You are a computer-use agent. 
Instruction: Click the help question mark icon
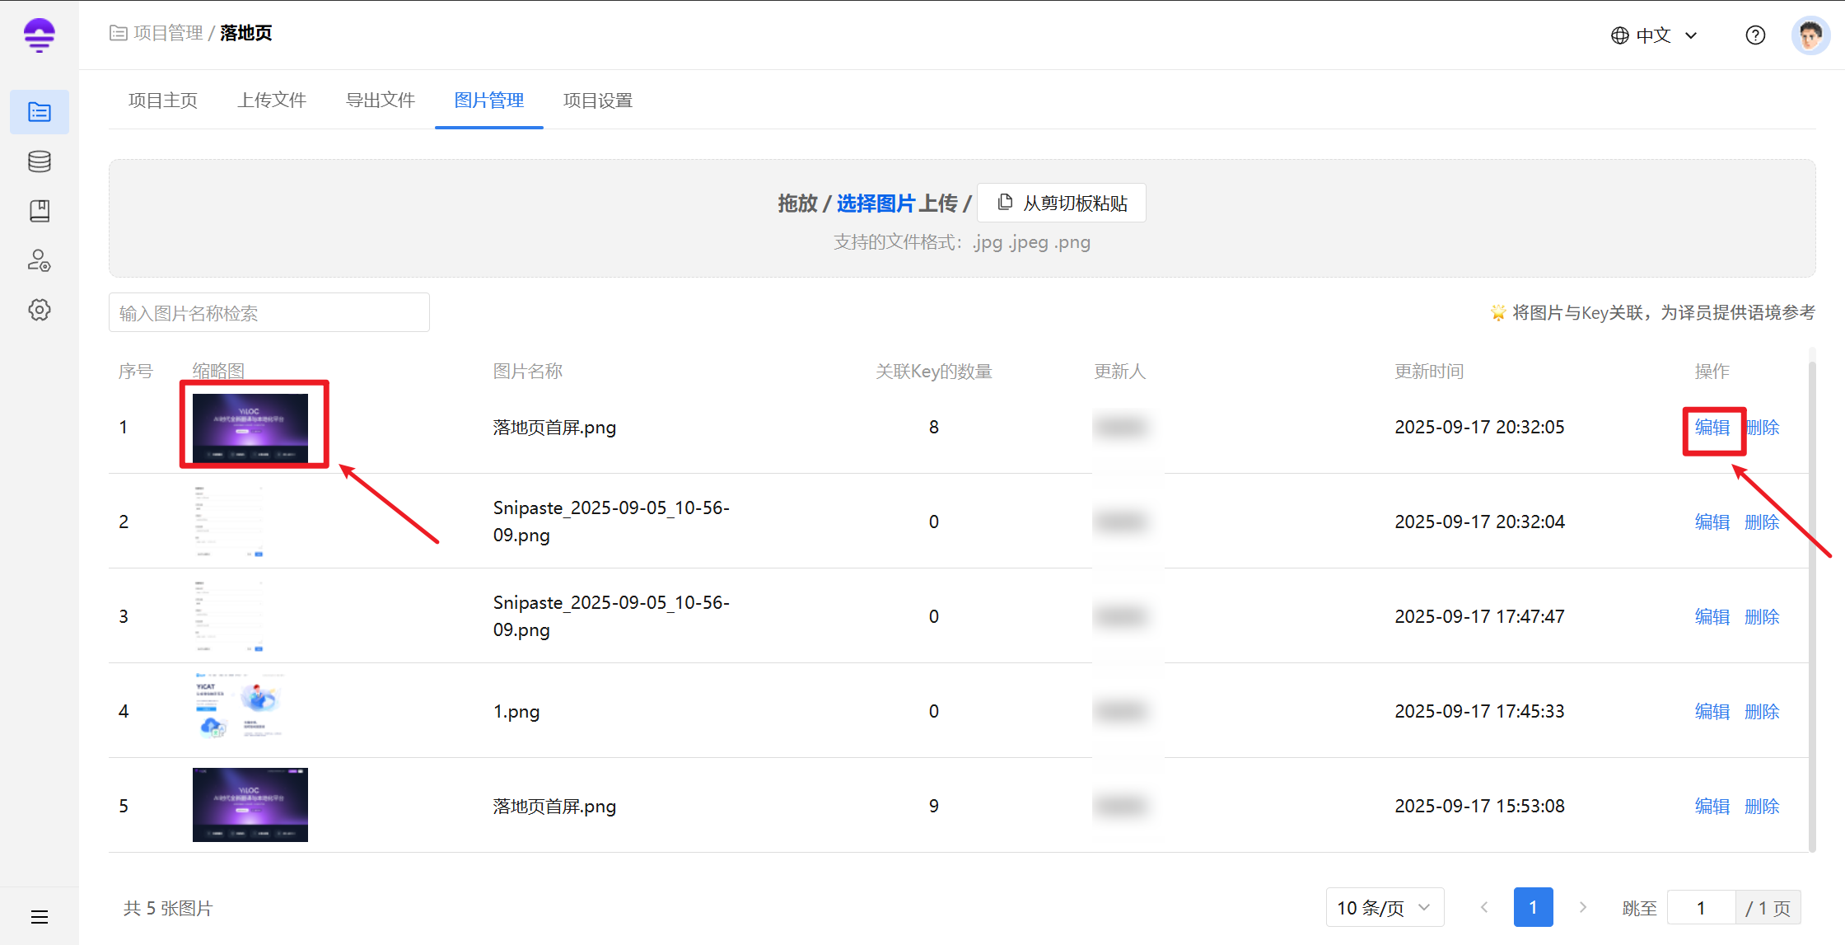click(1755, 35)
